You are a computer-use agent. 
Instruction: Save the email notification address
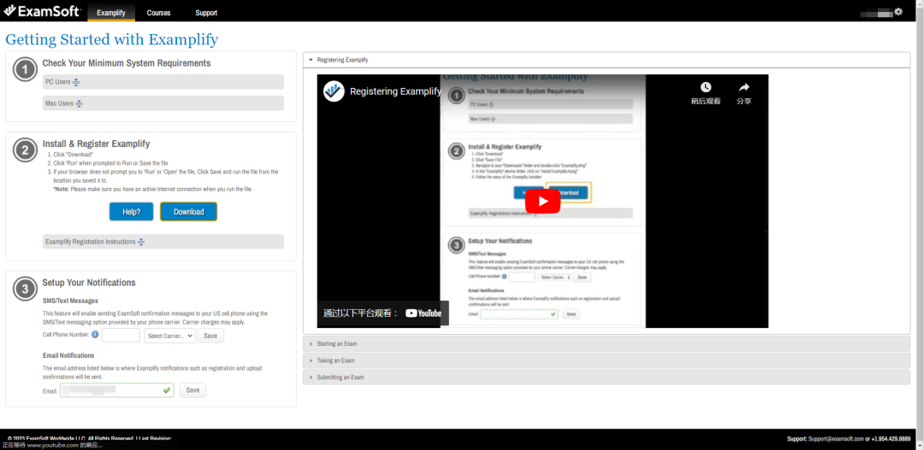click(193, 390)
